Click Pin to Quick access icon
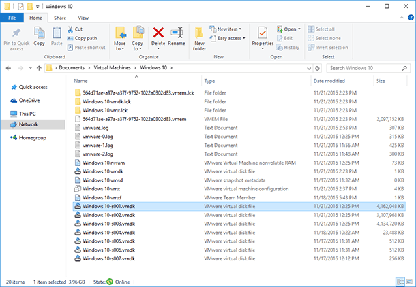416x287 pixels. pyautogui.click(x=16, y=33)
